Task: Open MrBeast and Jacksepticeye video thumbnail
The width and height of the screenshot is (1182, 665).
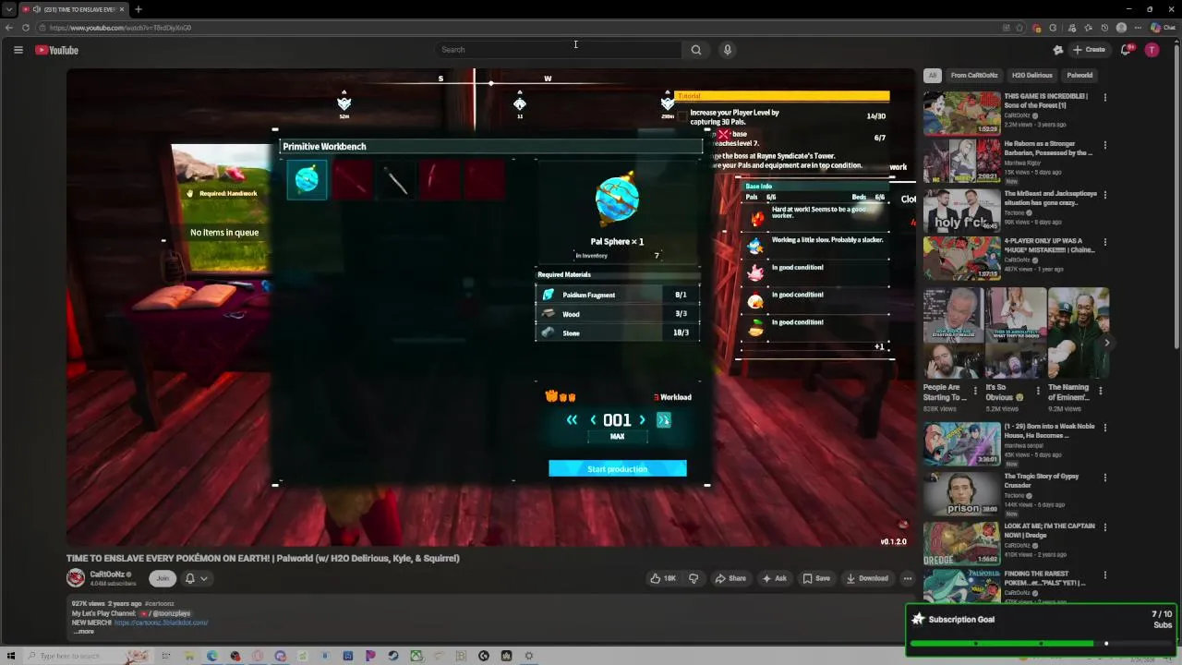Action: tap(961, 210)
